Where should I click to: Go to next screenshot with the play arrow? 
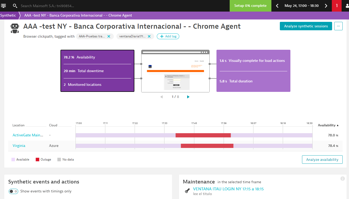tap(188, 97)
